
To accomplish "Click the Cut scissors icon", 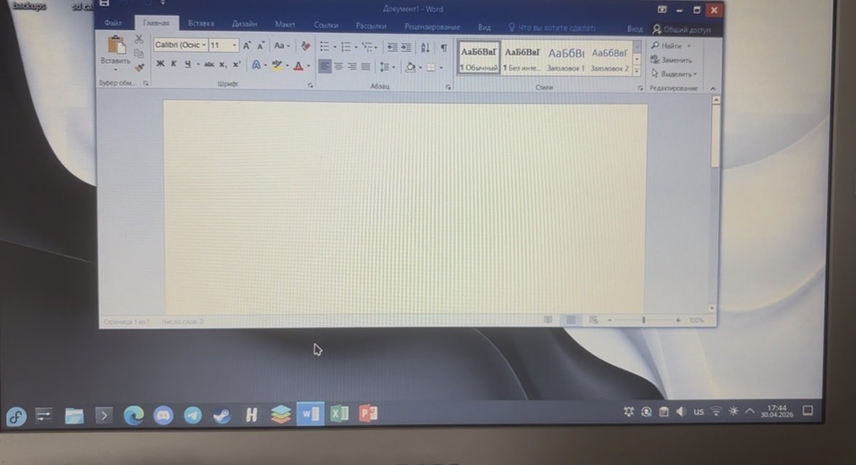I will tap(139, 39).
